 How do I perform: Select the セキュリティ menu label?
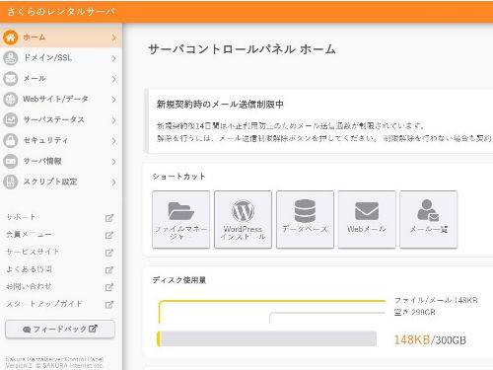coord(45,140)
